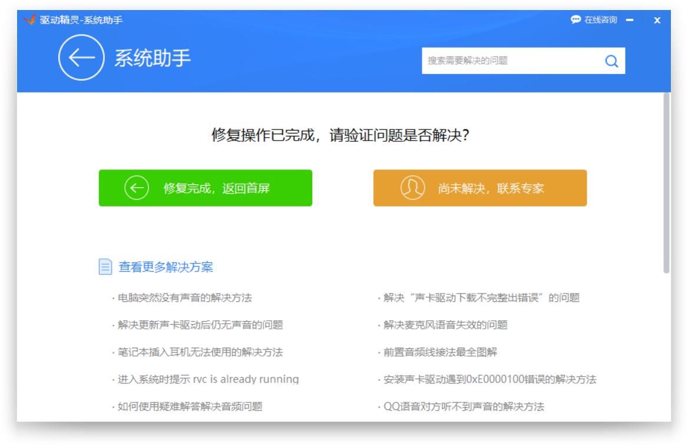Focus the 搜索需要解决的问题 search field
Image resolution: width=688 pixels, height=446 pixels.
click(510, 61)
